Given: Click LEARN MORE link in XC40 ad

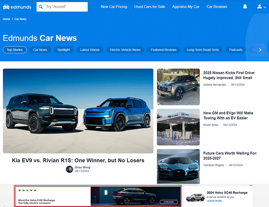Looking at the screenshot, I should (214, 201).
